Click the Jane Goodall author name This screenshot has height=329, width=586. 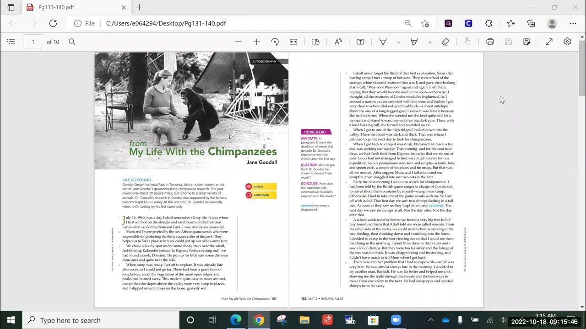click(262, 162)
